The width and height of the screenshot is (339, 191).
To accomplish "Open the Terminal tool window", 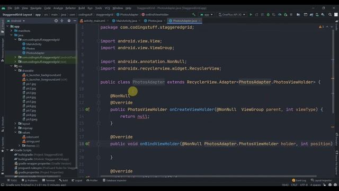I will 48,180.
